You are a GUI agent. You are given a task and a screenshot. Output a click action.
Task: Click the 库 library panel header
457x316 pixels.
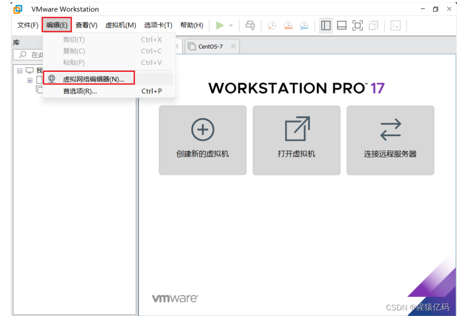pos(16,42)
